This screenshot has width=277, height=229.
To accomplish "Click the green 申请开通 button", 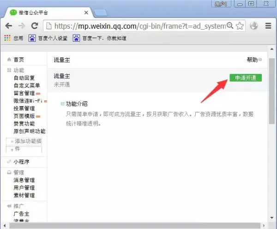I will click(246, 78).
